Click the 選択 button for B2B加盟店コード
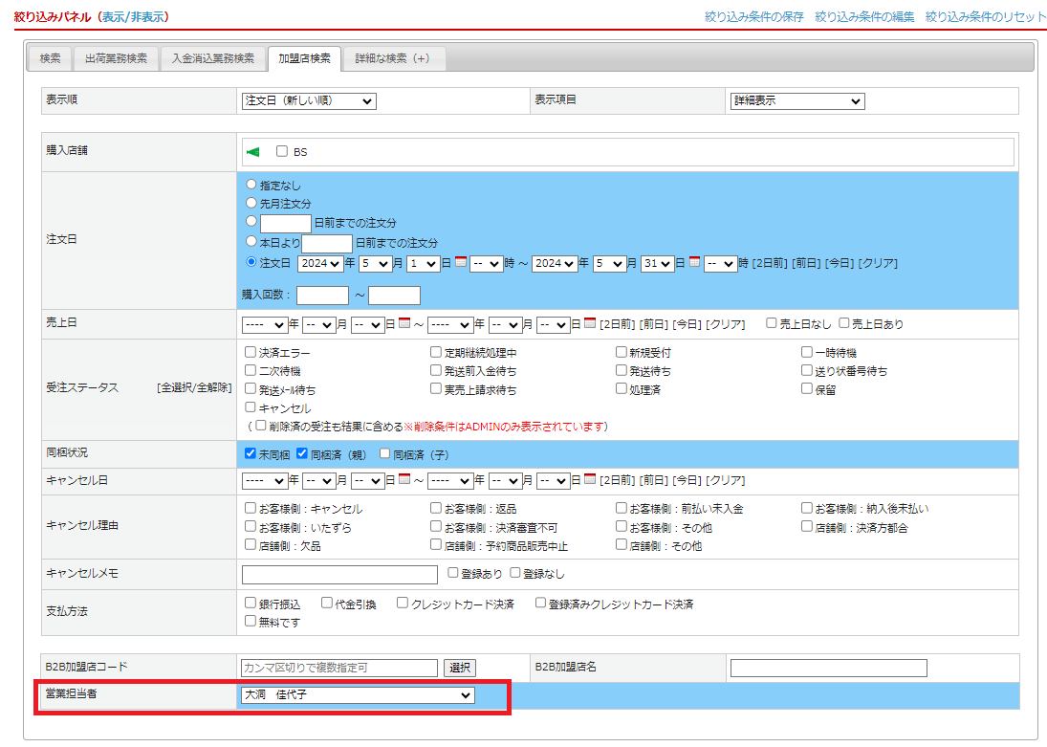Screen dimensions: 1047x747 [x=460, y=668]
